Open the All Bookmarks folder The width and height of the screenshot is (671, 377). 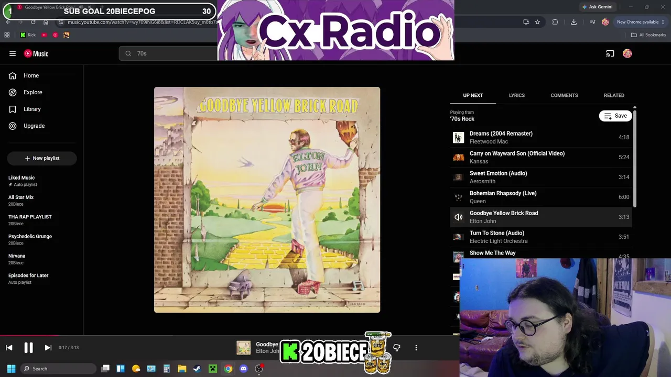click(648, 35)
